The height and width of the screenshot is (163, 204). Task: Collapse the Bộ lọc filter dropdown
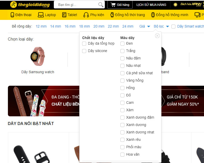click(x=161, y=27)
